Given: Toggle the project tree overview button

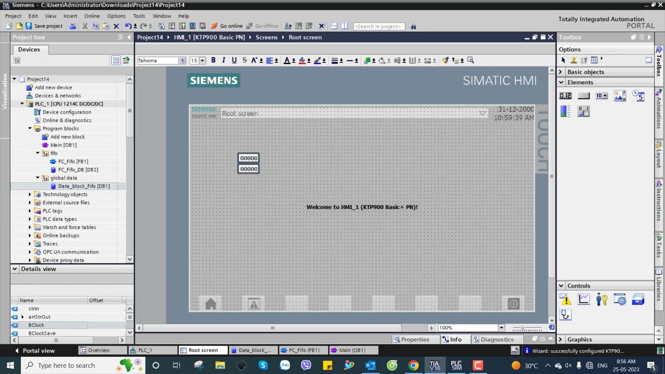Looking at the screenshot, I should 116,60.
